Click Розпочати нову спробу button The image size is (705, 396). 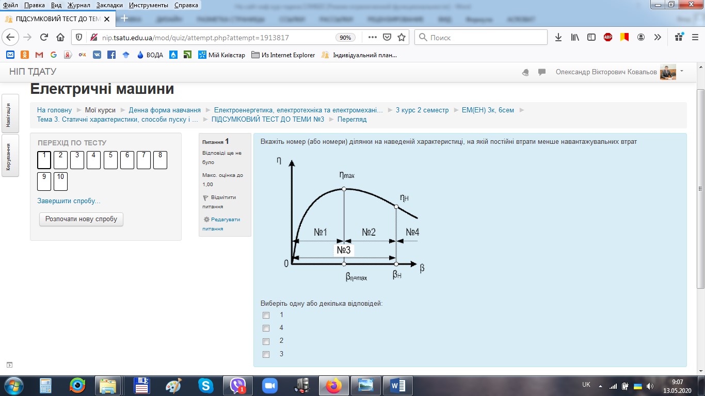click(x=82, y=219)
